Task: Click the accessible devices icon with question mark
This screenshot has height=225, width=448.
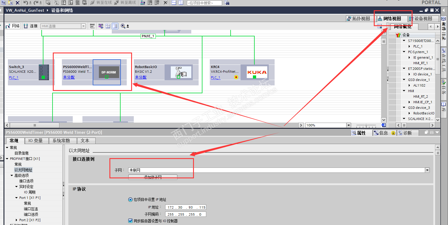Action: (143, 3)
